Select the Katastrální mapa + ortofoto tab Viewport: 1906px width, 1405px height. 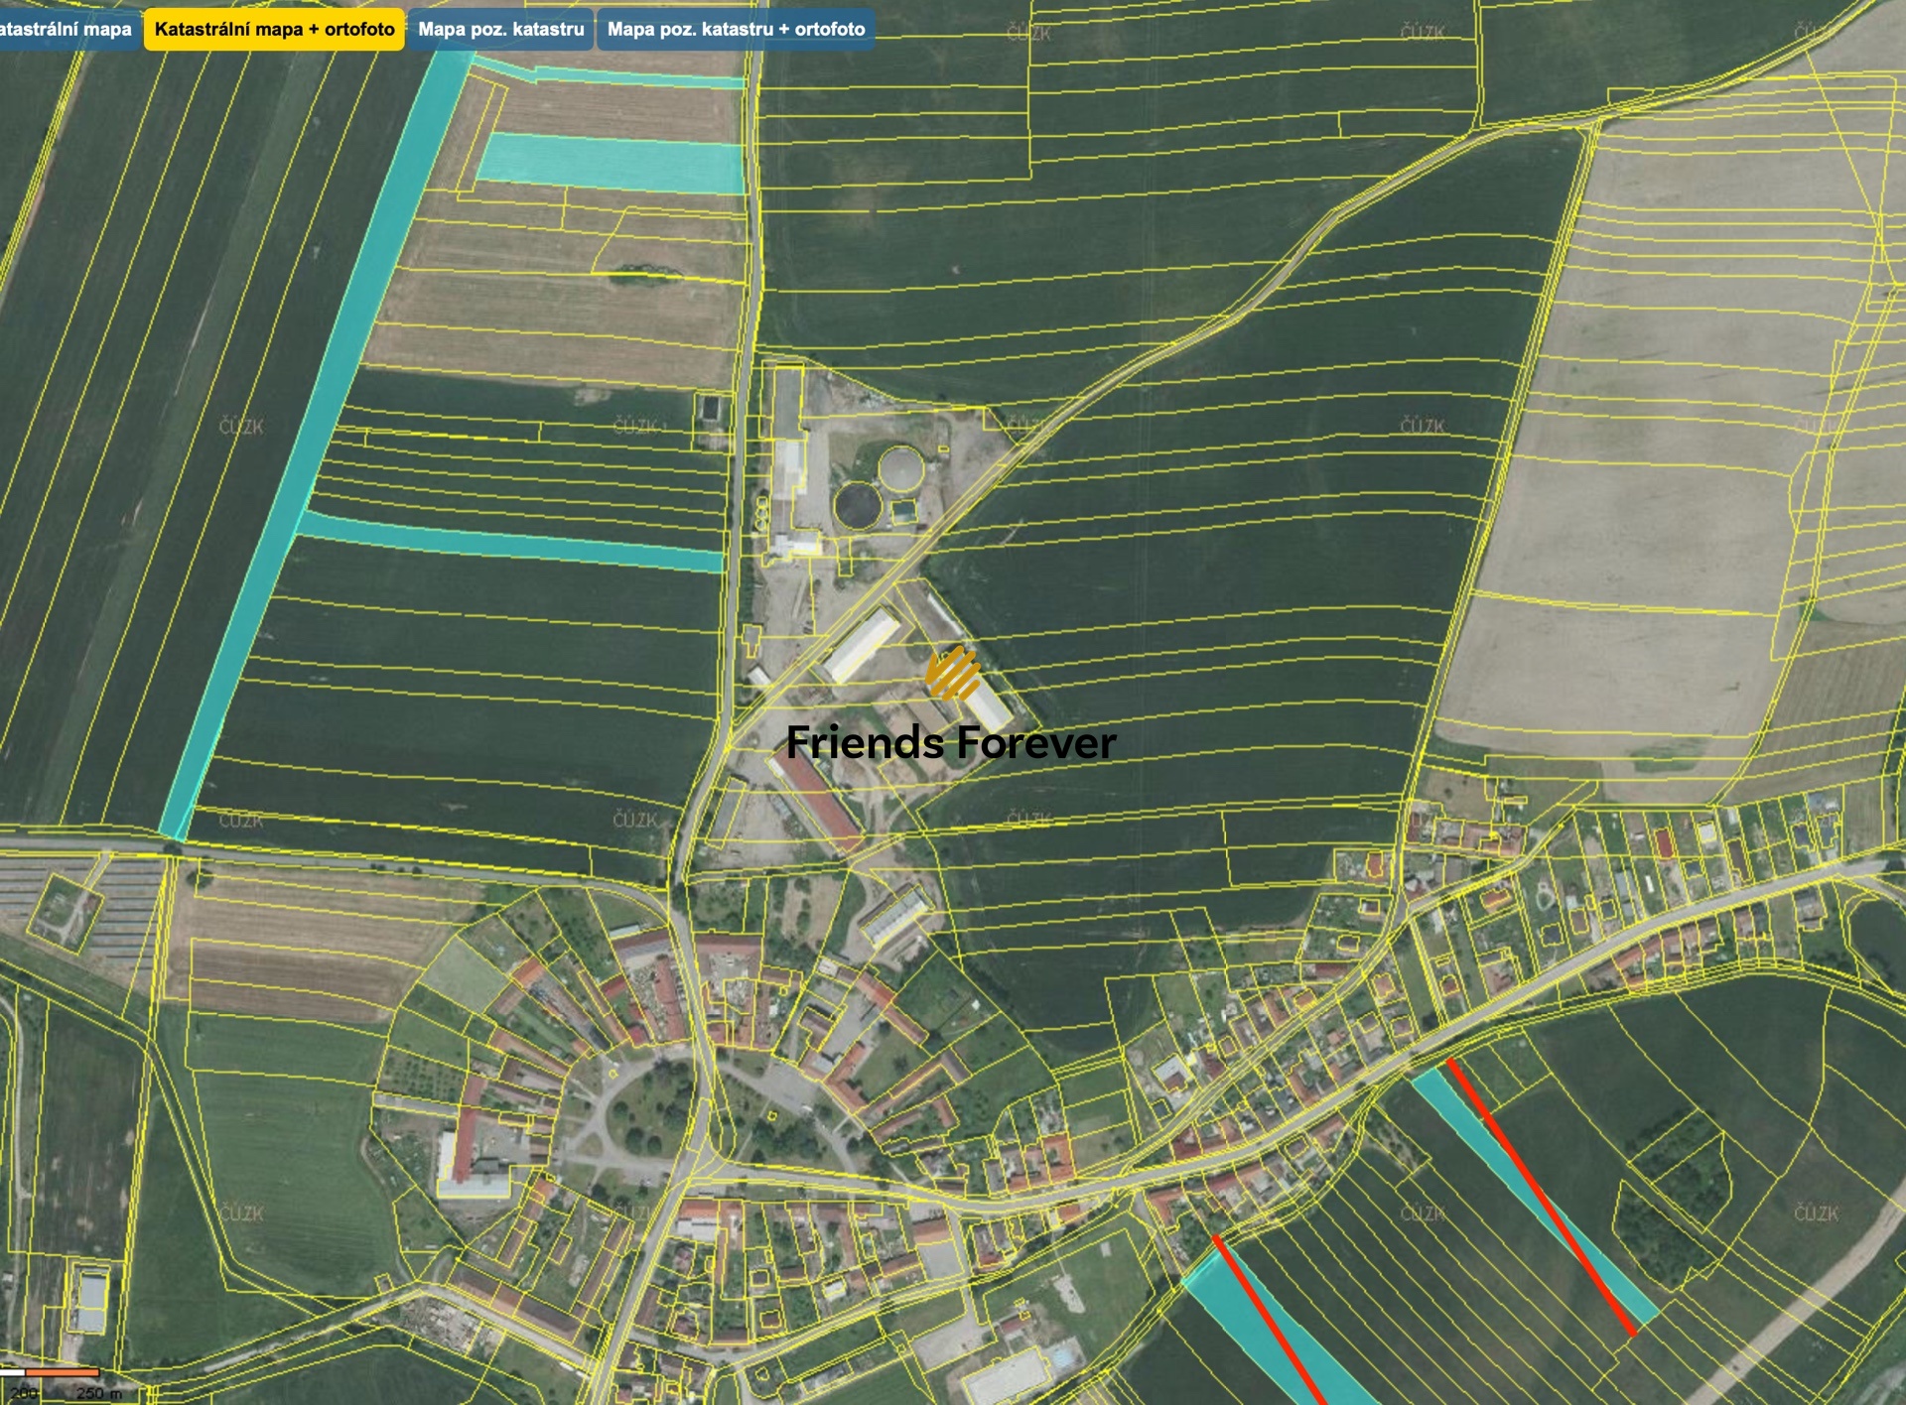274,30
